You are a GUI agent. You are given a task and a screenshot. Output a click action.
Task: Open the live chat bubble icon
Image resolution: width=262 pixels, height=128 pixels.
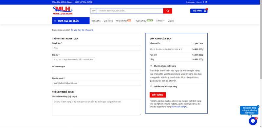point(253,121)
